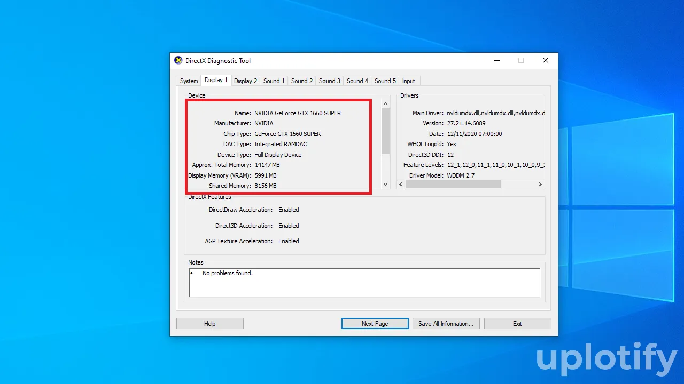684x384 pixels.
Task: Open the Sound 5 tab
Action: (x=385, y=81)
